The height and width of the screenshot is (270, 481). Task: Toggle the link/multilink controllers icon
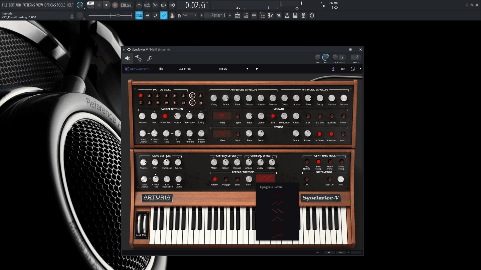click(164, 15)
